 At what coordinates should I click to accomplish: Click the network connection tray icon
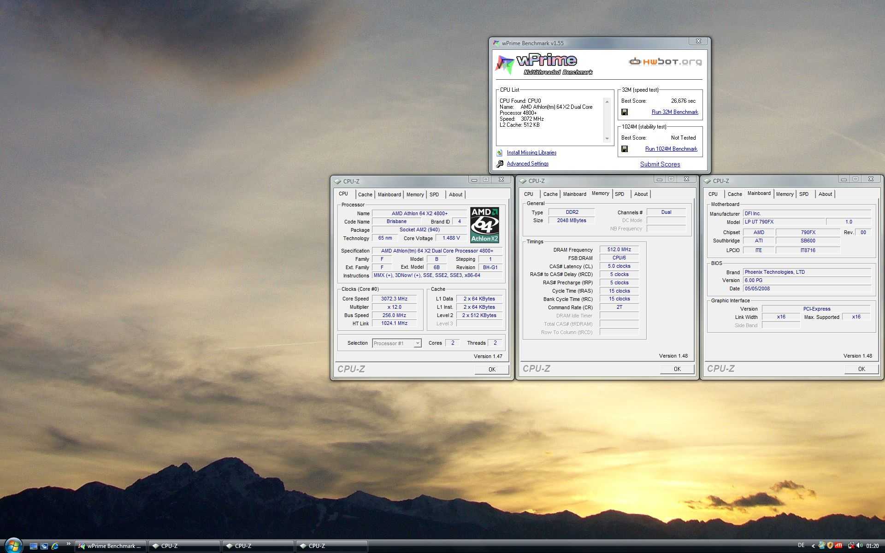(x=851, y=546)
